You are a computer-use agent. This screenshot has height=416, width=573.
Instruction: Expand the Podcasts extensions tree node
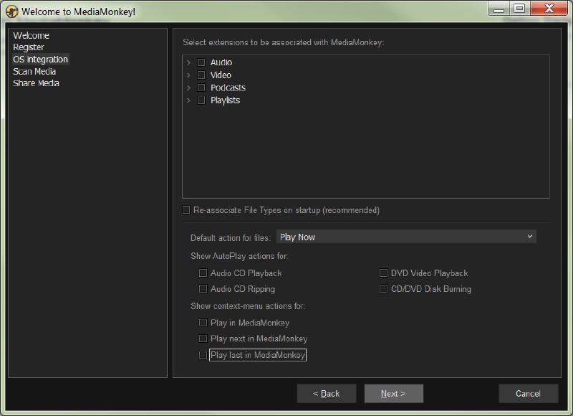click(x=188, y=88)
